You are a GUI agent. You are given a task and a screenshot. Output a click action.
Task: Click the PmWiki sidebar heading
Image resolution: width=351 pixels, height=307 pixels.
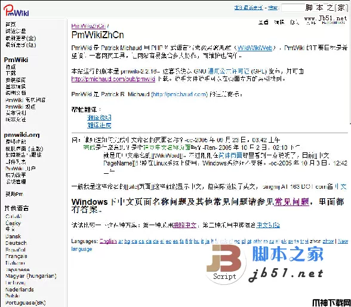[16, 60]
